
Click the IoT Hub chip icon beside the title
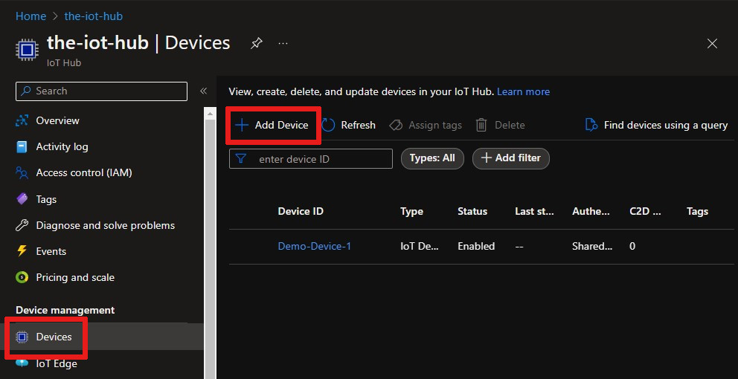(x=27, y=49)
